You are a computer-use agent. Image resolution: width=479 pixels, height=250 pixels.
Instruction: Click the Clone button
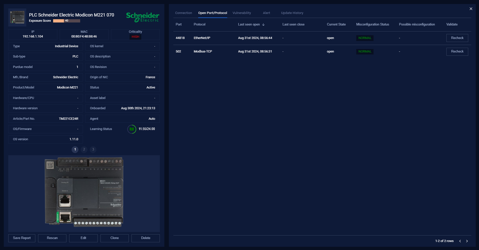tap(114, 238)
